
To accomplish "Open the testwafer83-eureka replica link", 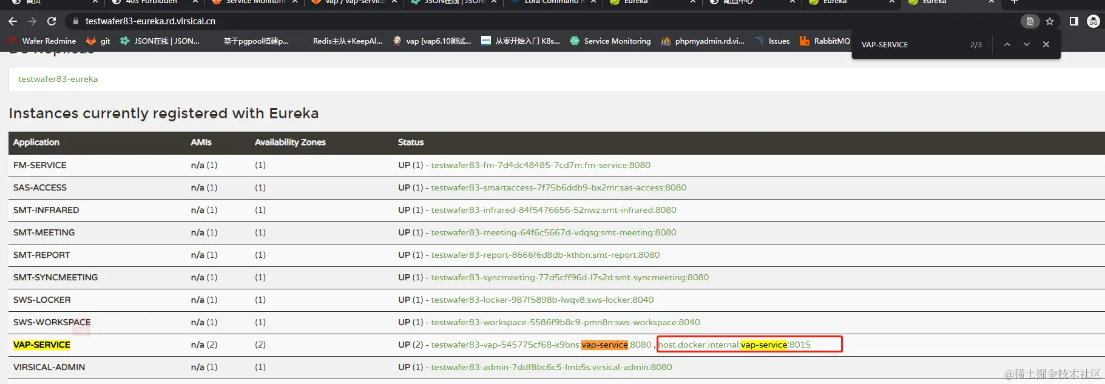I will tap(58, 79).
